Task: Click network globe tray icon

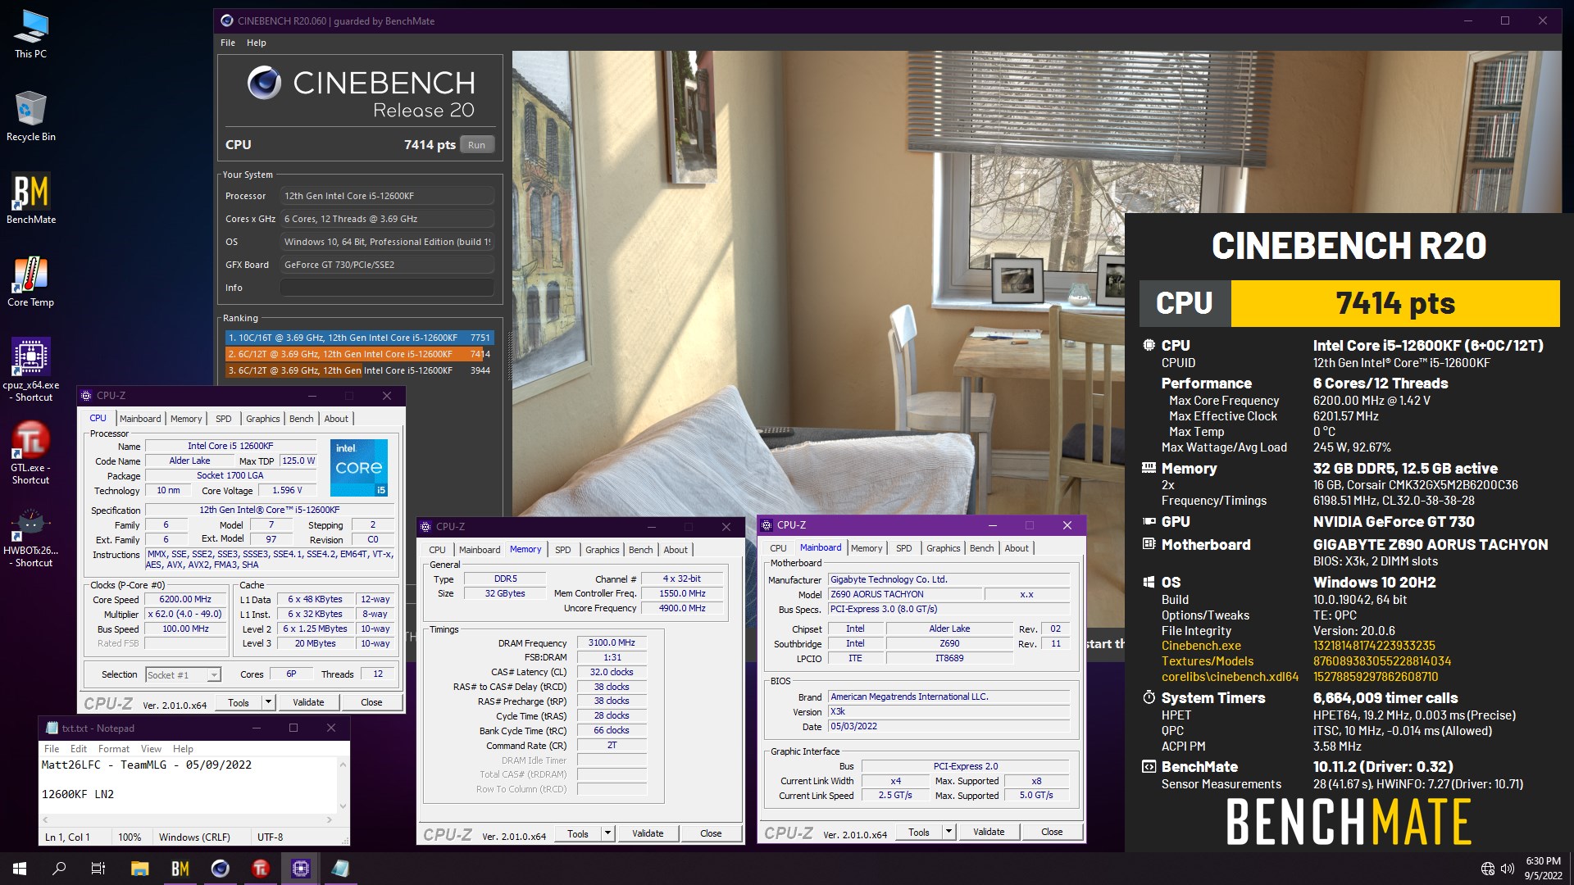Action: coord(1488,869)
